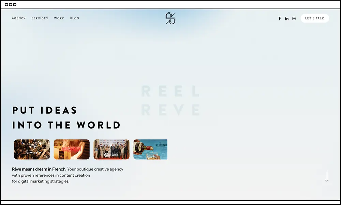
Task: Open the Facebook page icon
Action: click(x=280, y=19)
